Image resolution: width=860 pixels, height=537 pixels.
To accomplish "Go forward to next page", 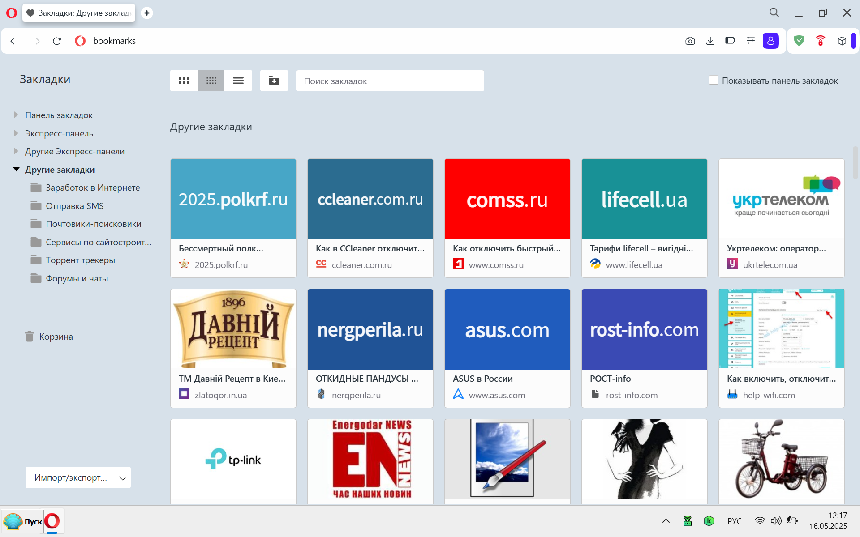I will [x=37, y=41].
